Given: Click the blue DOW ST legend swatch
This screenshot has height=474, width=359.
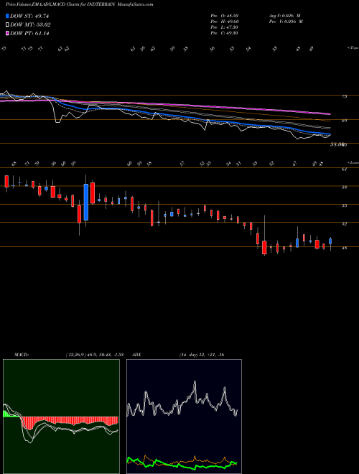Looking at the screenshot, I should (x=7, y=16).
